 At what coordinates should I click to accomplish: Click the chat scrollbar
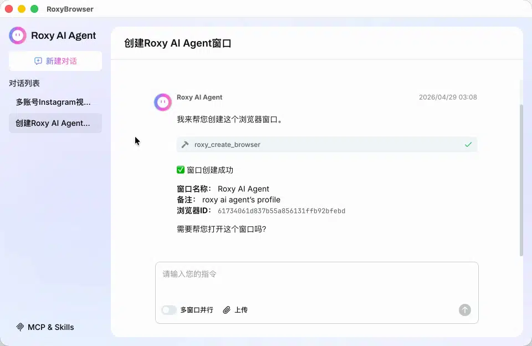click(x=521, y=180)
